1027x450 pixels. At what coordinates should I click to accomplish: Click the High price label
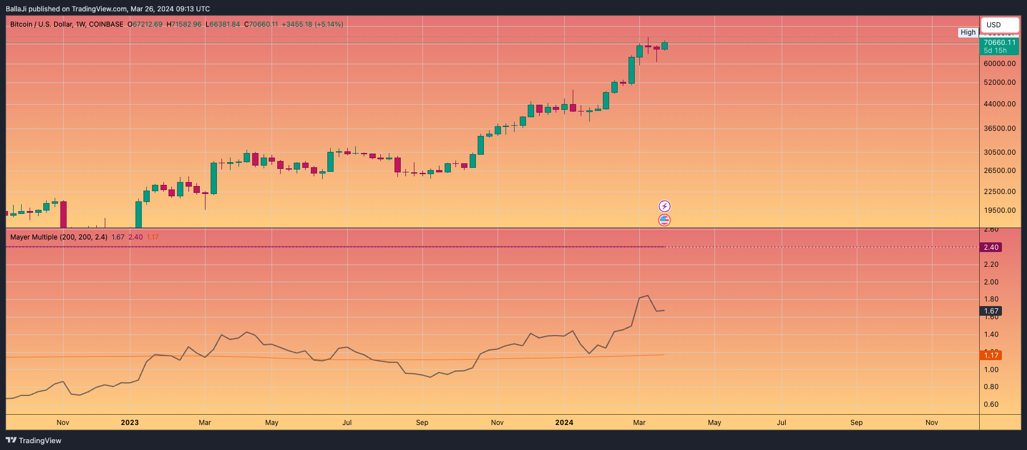[x=968, y=32]
